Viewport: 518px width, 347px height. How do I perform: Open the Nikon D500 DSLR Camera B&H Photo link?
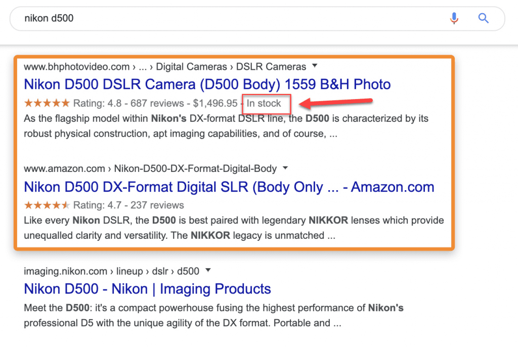(x=207, y=84)
